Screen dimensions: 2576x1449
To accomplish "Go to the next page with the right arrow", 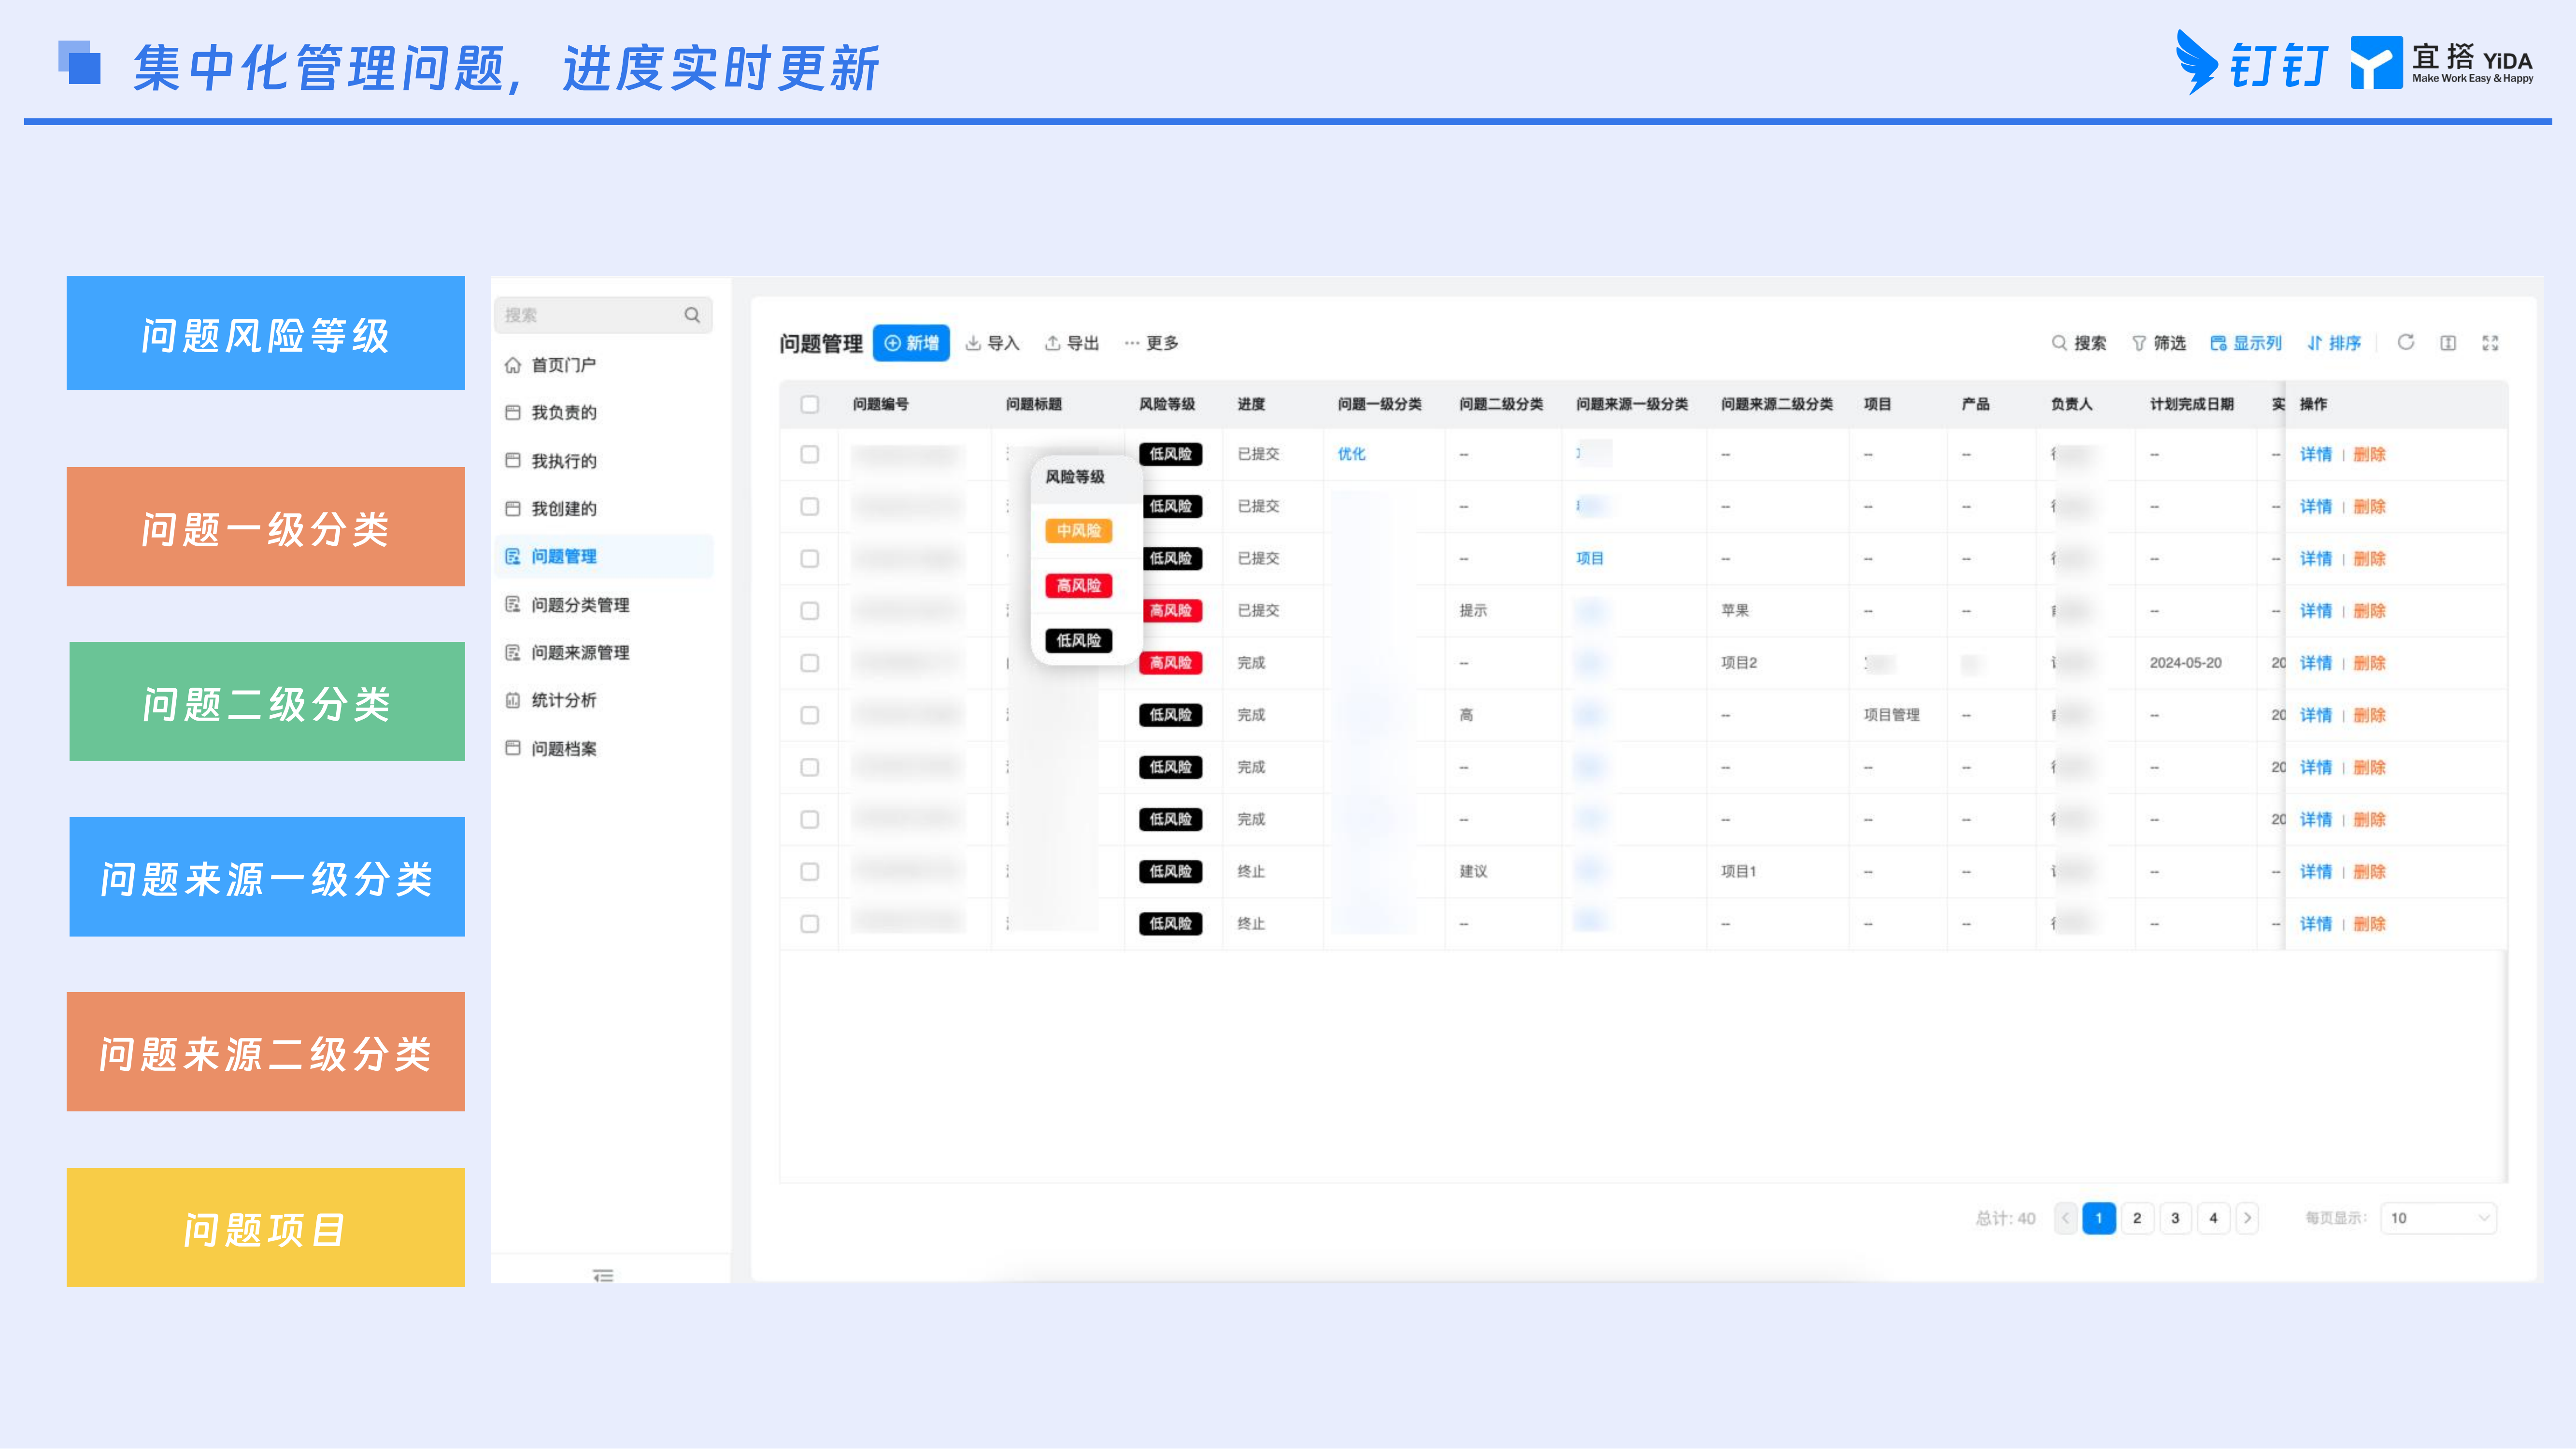I will point(2247,1218).
